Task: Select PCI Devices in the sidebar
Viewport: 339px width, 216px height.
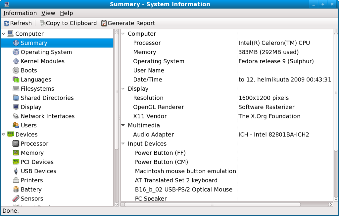Action: (x=37, y=162)
